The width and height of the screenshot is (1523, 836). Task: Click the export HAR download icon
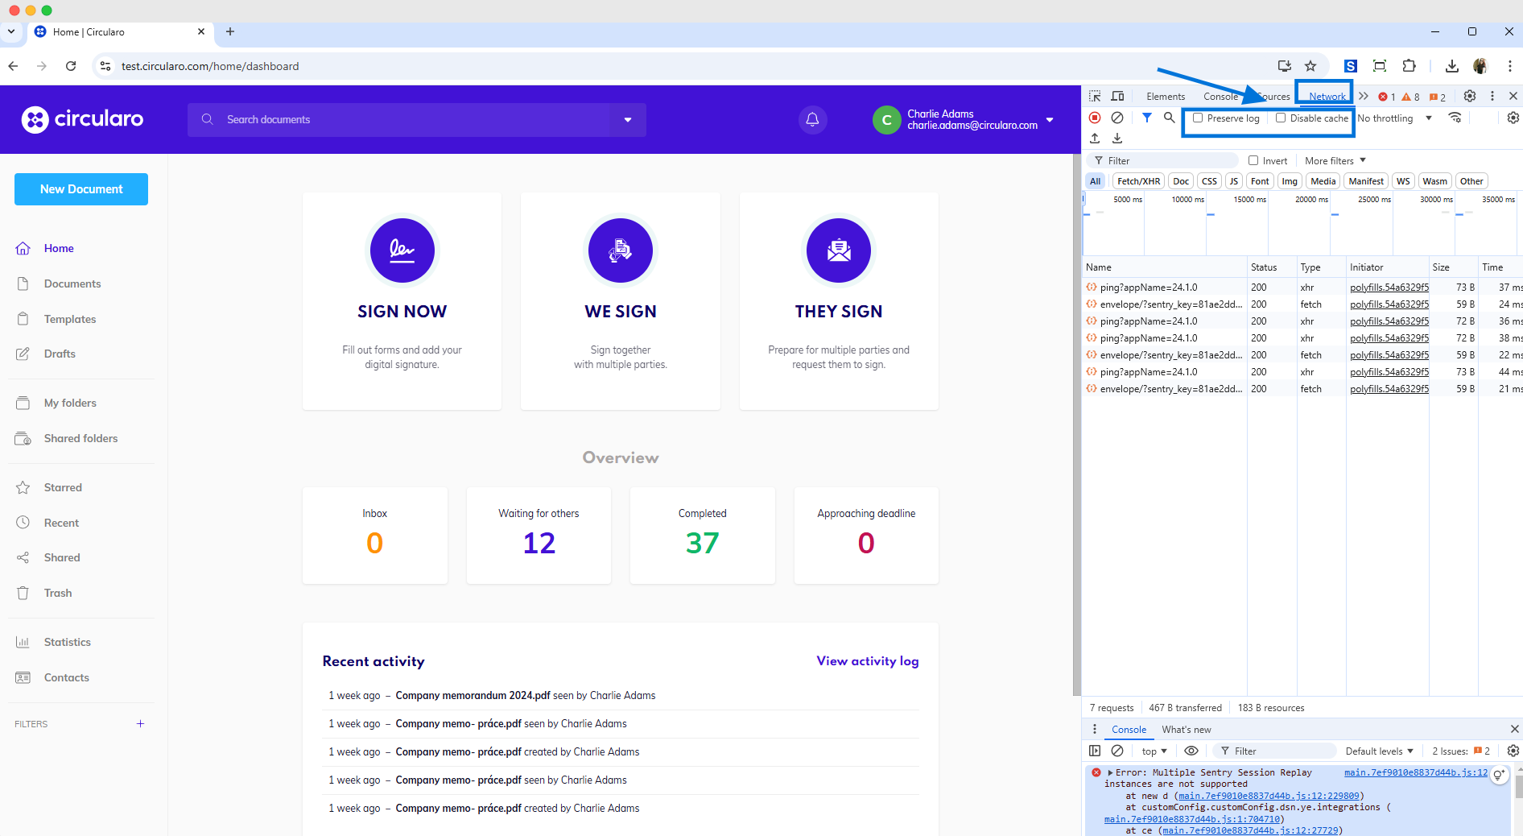pos(1116,139)
